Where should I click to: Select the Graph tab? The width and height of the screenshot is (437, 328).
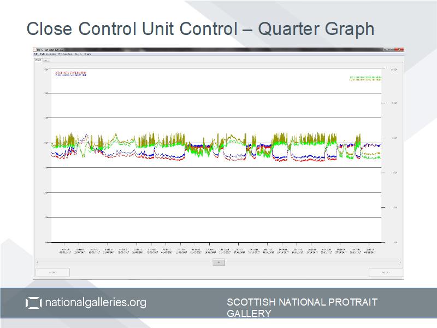click(x=38, y=60)
